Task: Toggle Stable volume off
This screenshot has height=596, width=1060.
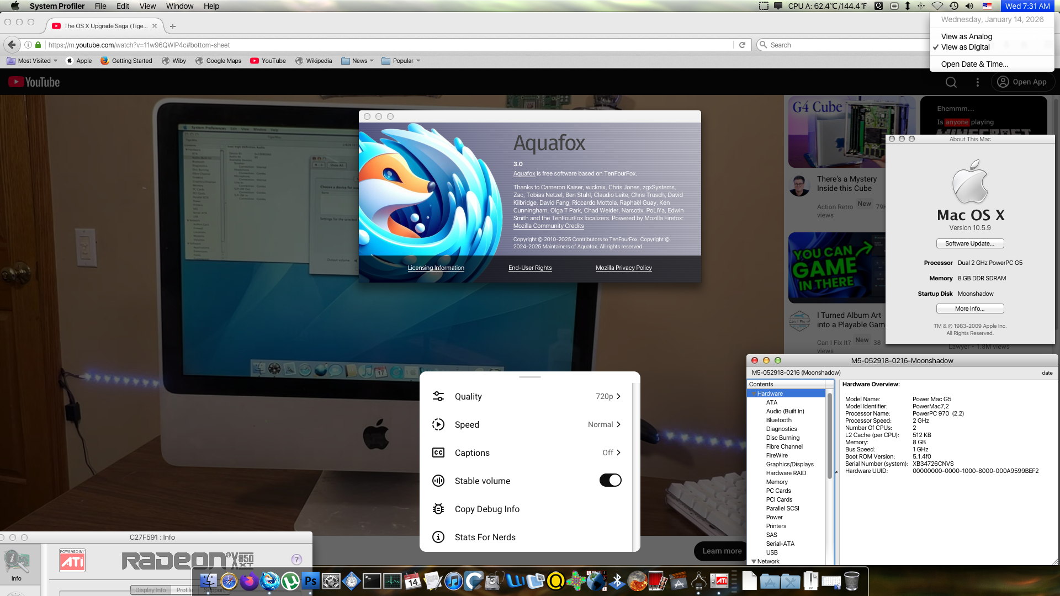Action: tap(610, 481)
